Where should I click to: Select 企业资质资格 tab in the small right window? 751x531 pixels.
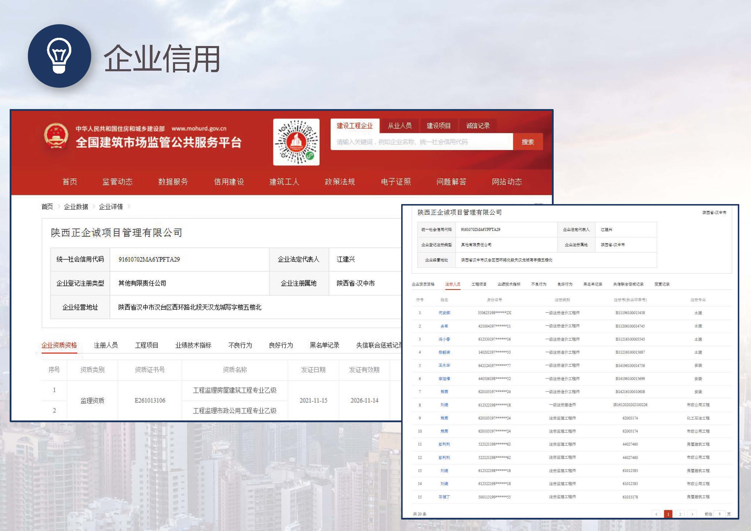tap(423, 284)
